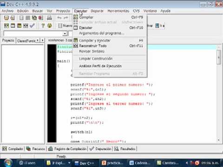Viewport: 223px width, 167px height.
Task: Click the Compilar grid icon in menu
Action: [76, 17]
